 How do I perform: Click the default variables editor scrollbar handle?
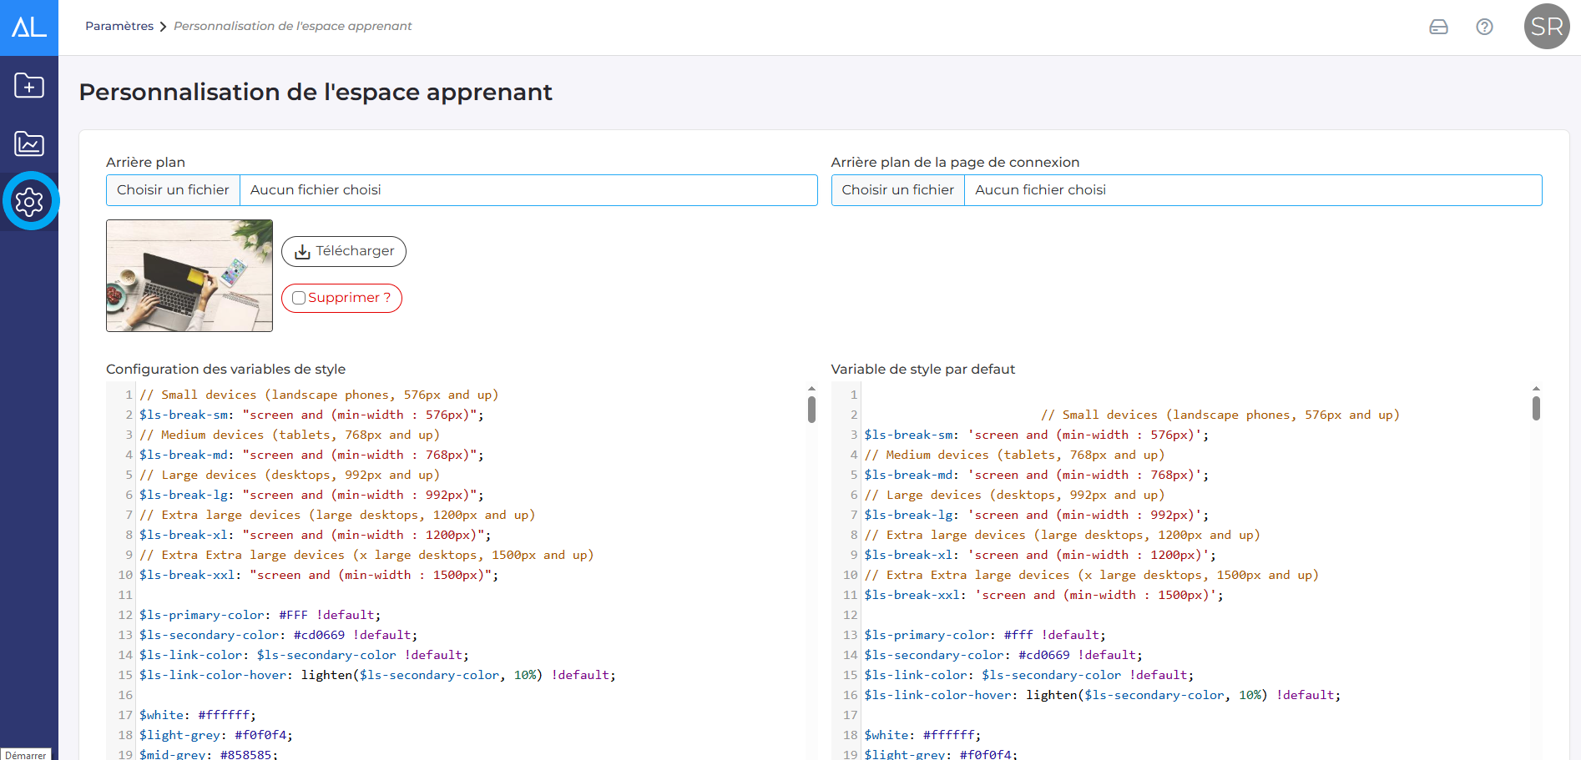(1536, 408)
